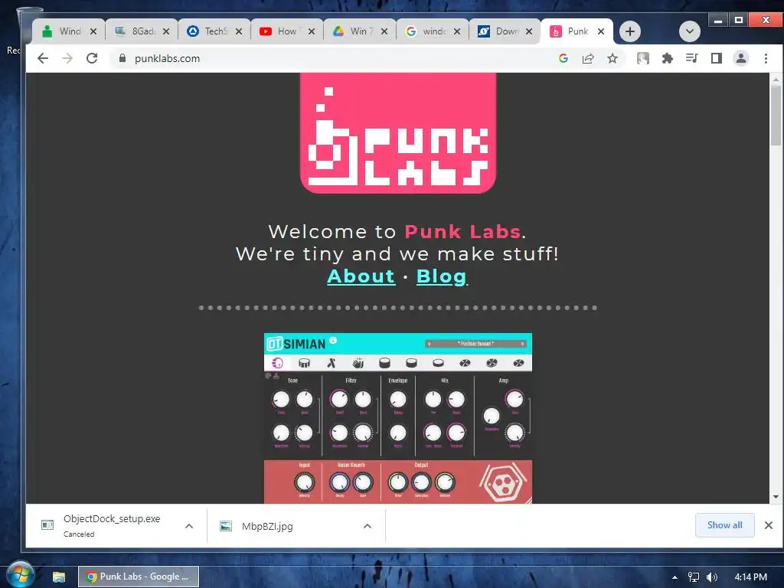The image size is (784, 588).
Task: Share this page using the share icon
Action: (x=588, y=58)
